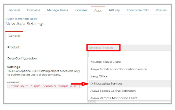
Task: Open the API Key tab
Action: (x=114, y=10)
